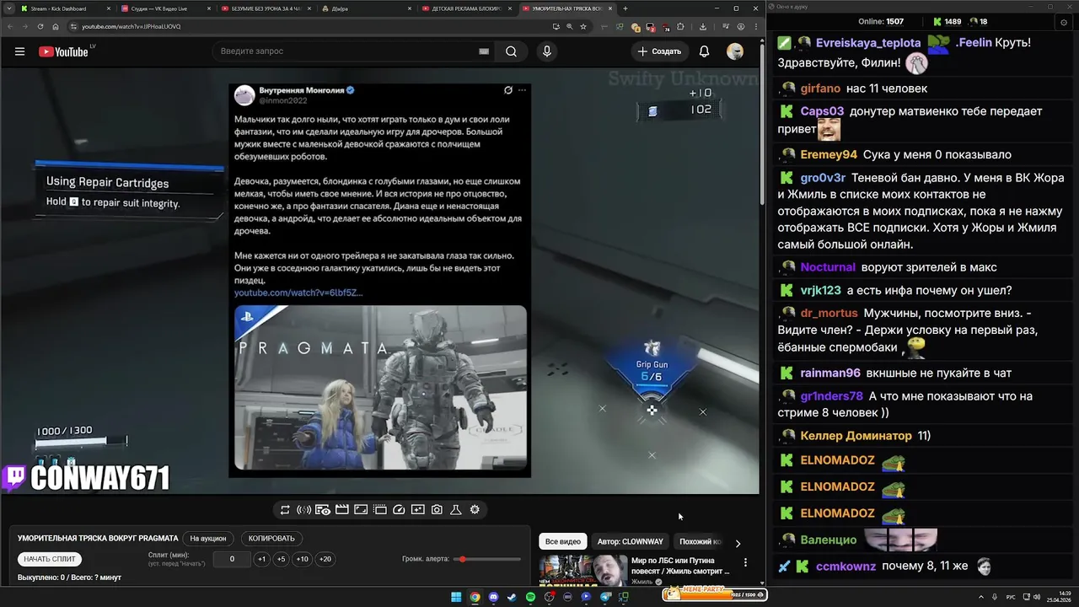Reload the page with browser refresh button
Screen dimensions: 1079x607
tap(40, 26)
